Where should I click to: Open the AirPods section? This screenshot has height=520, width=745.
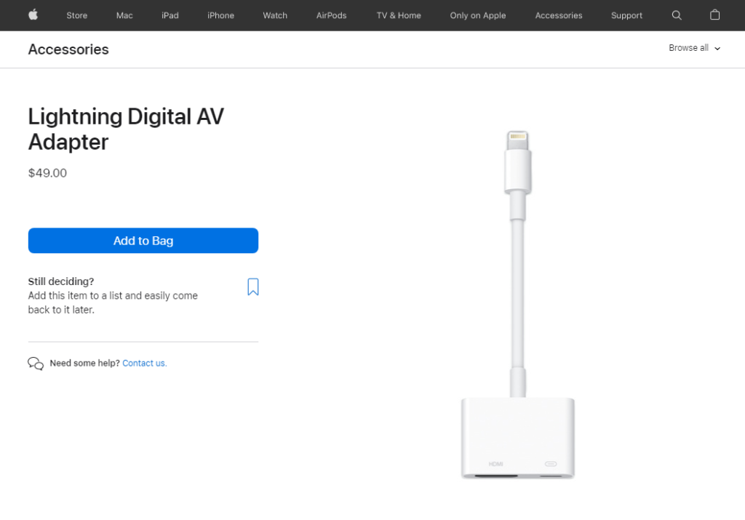point(331,15)
